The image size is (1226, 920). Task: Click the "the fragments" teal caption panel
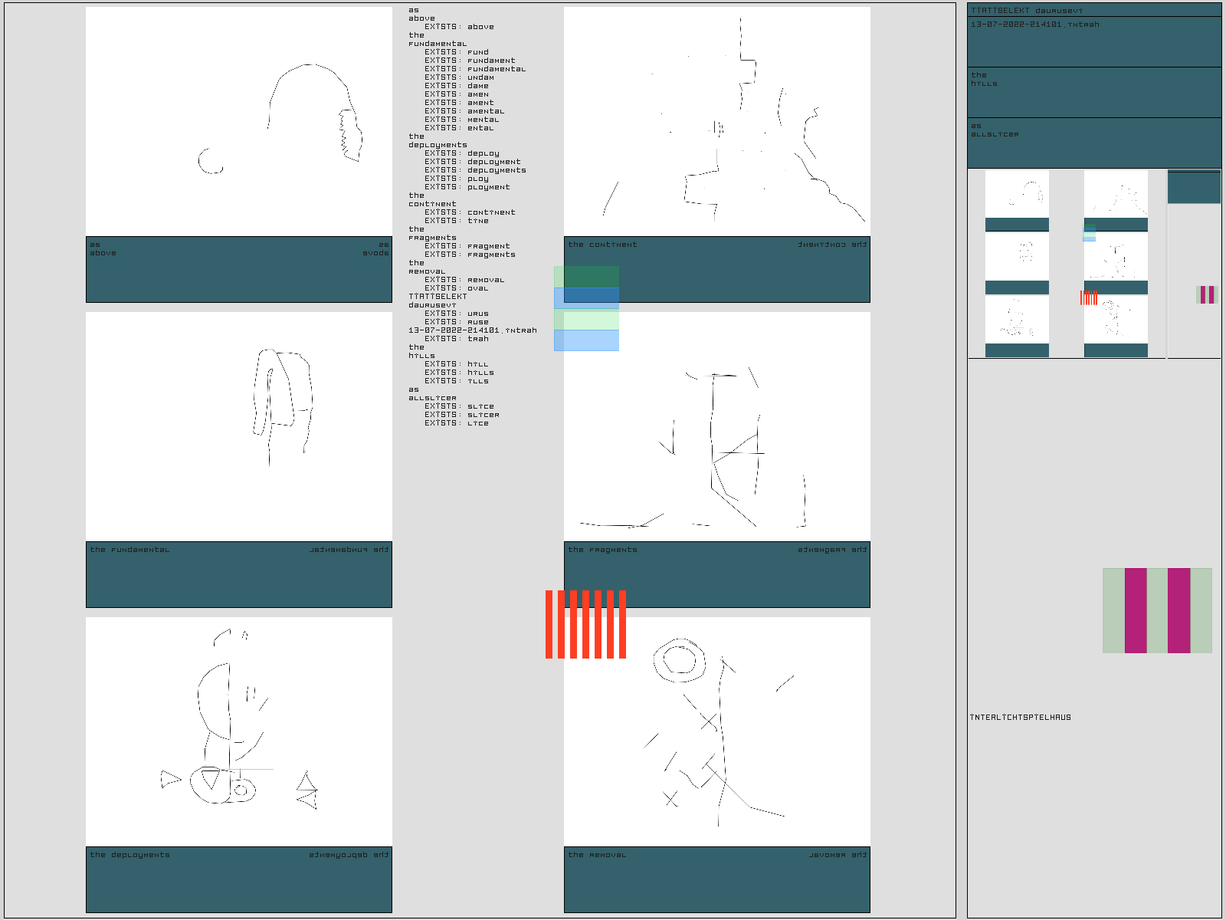click(717, 575)
